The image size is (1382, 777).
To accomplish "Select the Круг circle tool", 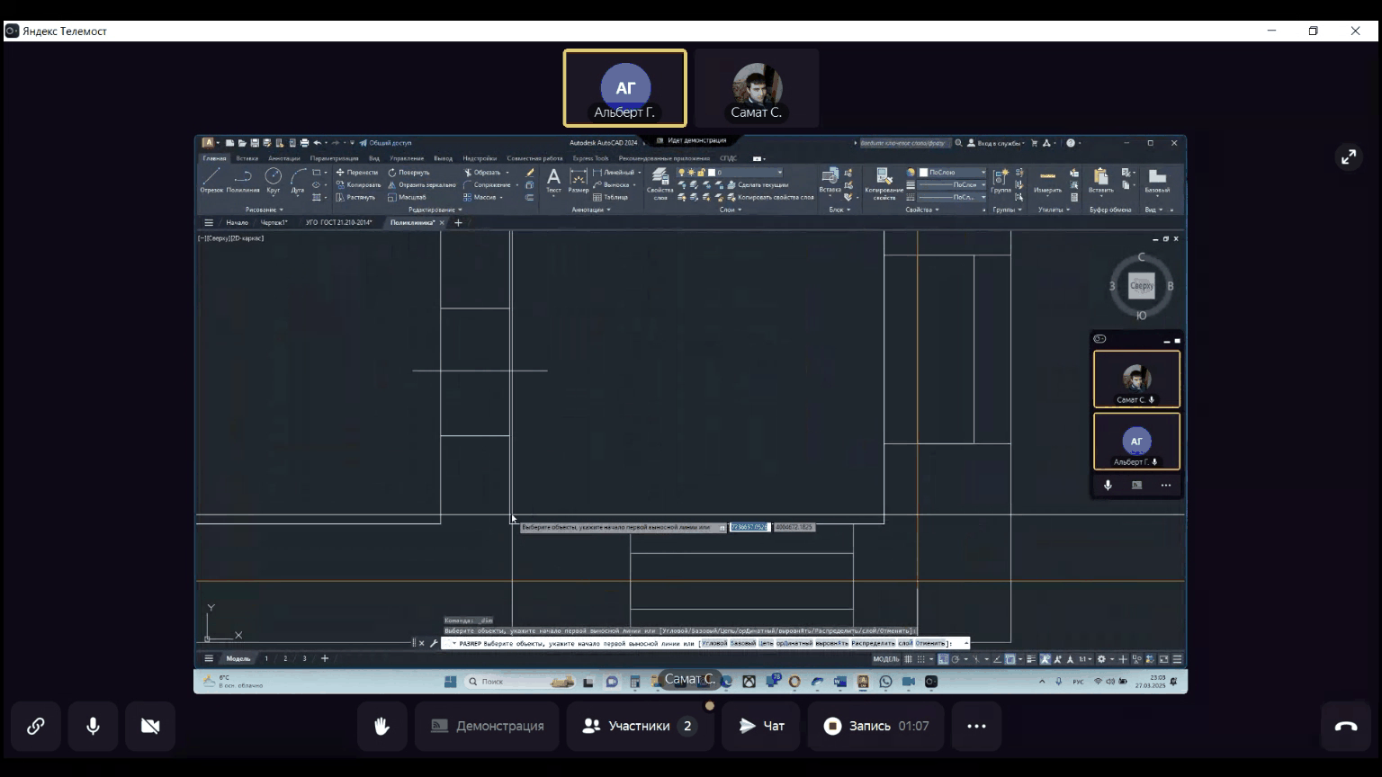I will click(x=273, y=180).
